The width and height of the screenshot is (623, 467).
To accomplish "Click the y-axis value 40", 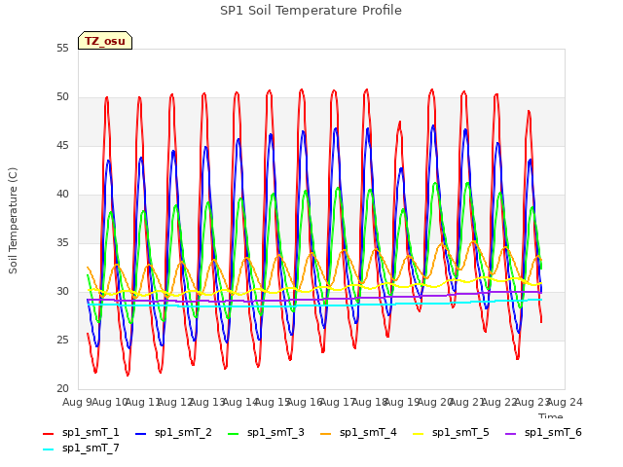I will [x=62, y=195].
